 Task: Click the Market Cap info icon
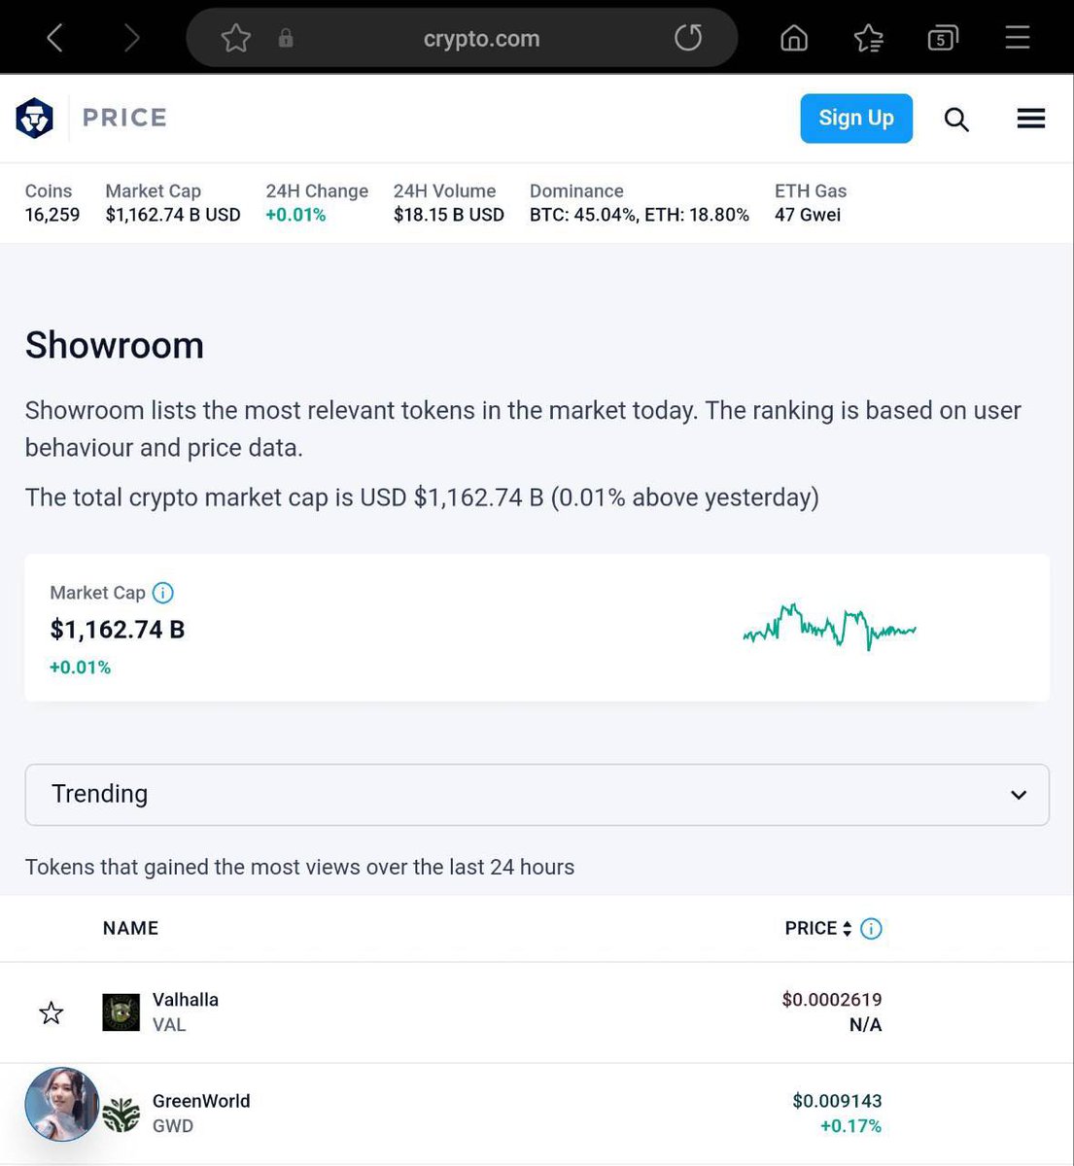pyautogui.click(x=163, y=593)
